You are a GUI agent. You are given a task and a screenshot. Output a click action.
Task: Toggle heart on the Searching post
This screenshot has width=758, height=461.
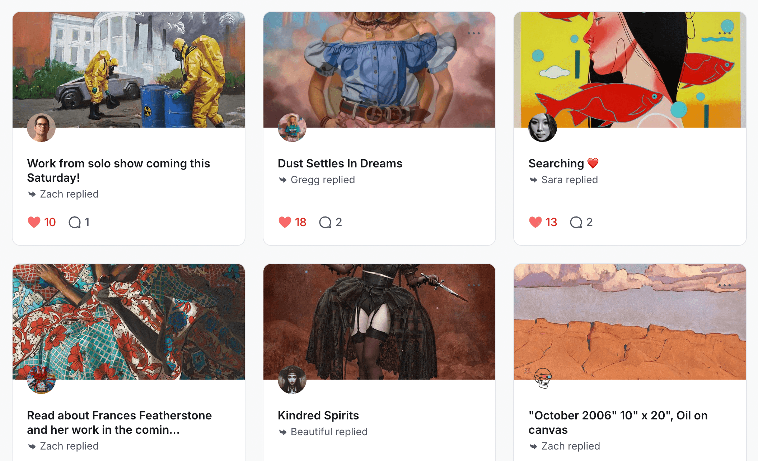(x=535, y=222)
